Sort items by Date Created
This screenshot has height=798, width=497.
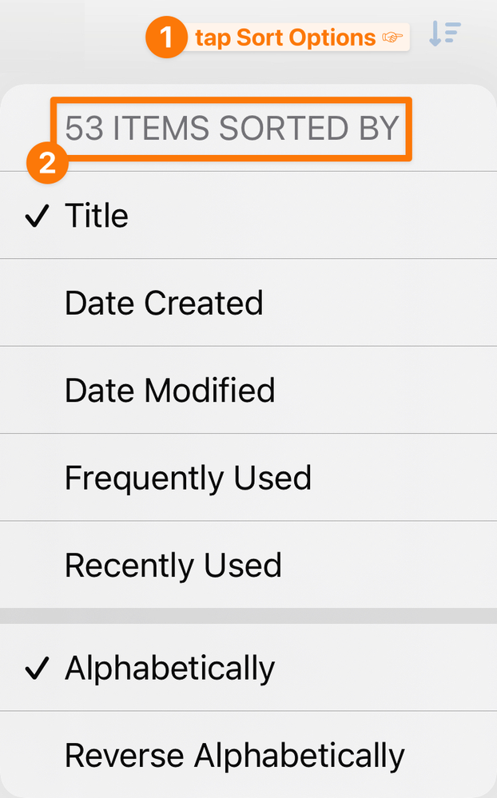(164, 304)
